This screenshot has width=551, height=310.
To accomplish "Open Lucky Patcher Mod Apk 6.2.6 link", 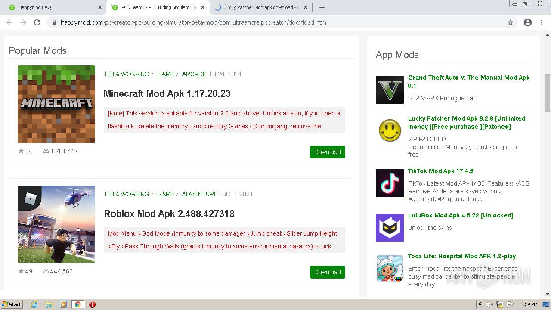I will (467, 122).
